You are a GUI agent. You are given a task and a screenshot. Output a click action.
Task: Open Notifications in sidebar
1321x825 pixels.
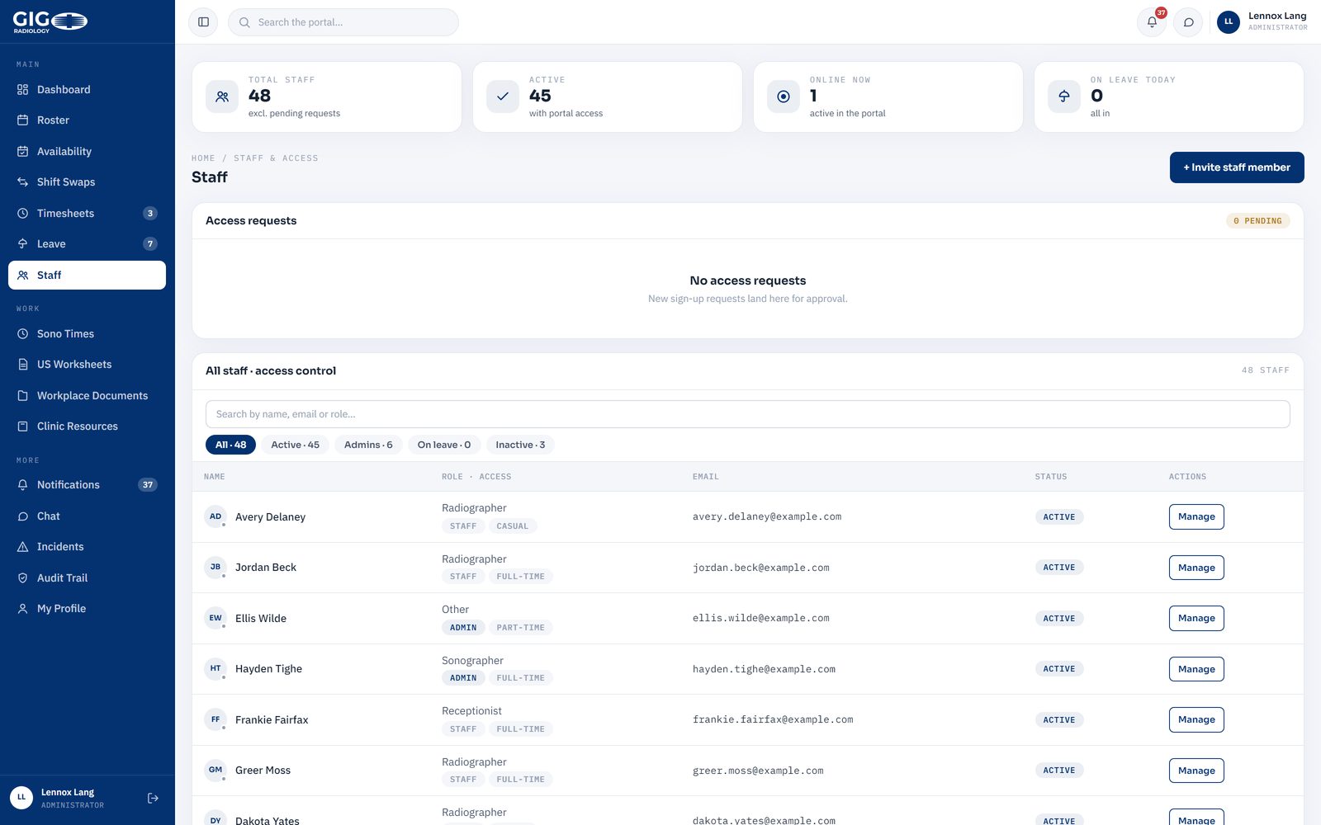point(87,485)
